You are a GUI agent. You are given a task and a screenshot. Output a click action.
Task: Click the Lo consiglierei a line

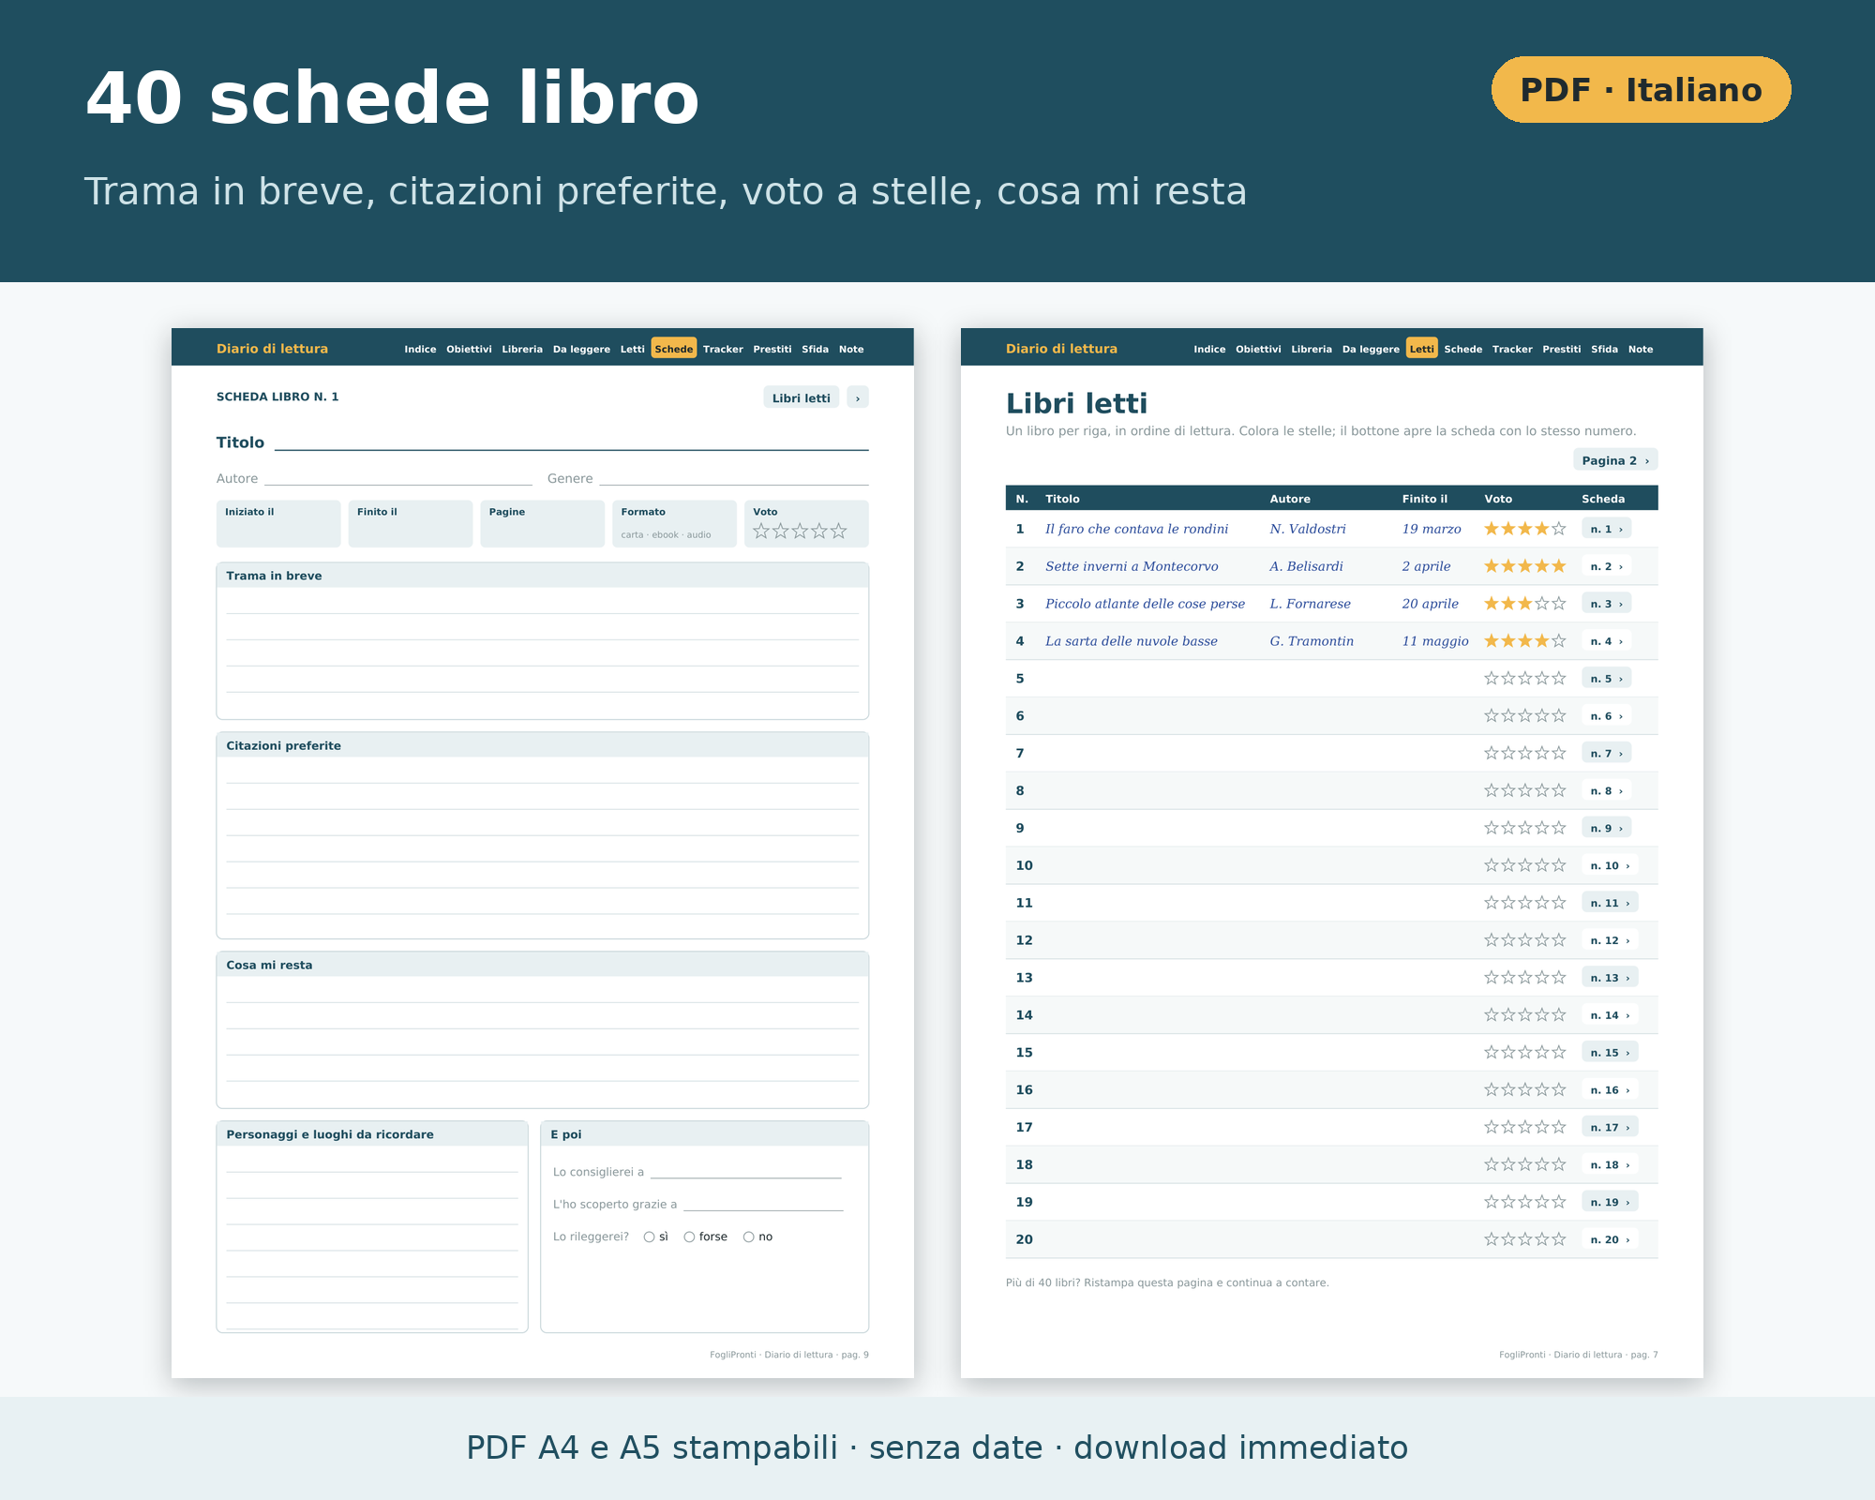pos(746,1172)
